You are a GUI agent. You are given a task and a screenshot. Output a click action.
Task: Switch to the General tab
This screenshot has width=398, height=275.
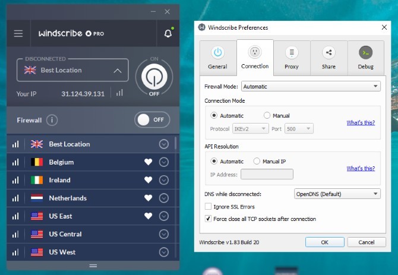(x=218, y=58)
